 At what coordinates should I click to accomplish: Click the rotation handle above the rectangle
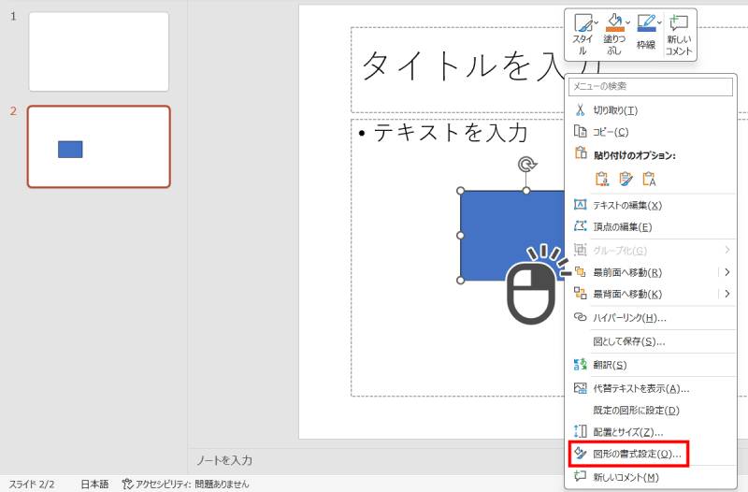(526, 166)
